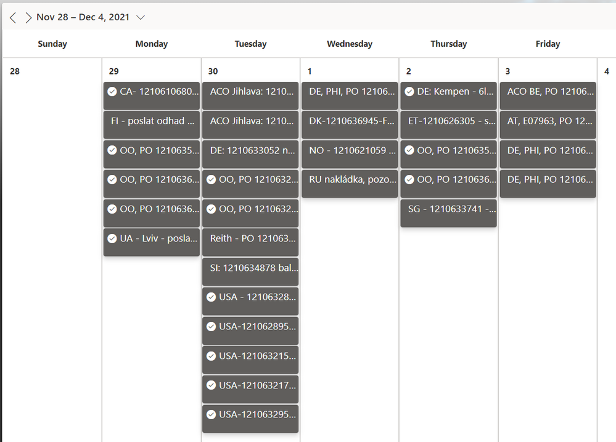Open the DK-1210636945 task card
This screenshot has height=442, width=616.
350,125
